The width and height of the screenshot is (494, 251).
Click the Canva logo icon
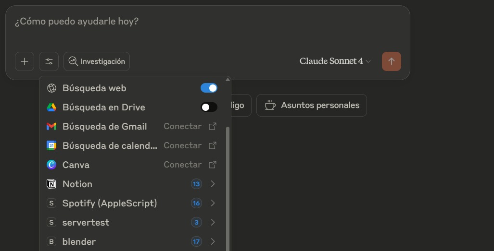[x=51, y=165]
